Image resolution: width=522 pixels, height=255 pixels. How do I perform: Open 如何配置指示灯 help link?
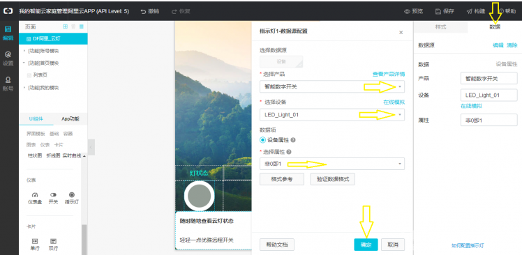tap(468, 246)
